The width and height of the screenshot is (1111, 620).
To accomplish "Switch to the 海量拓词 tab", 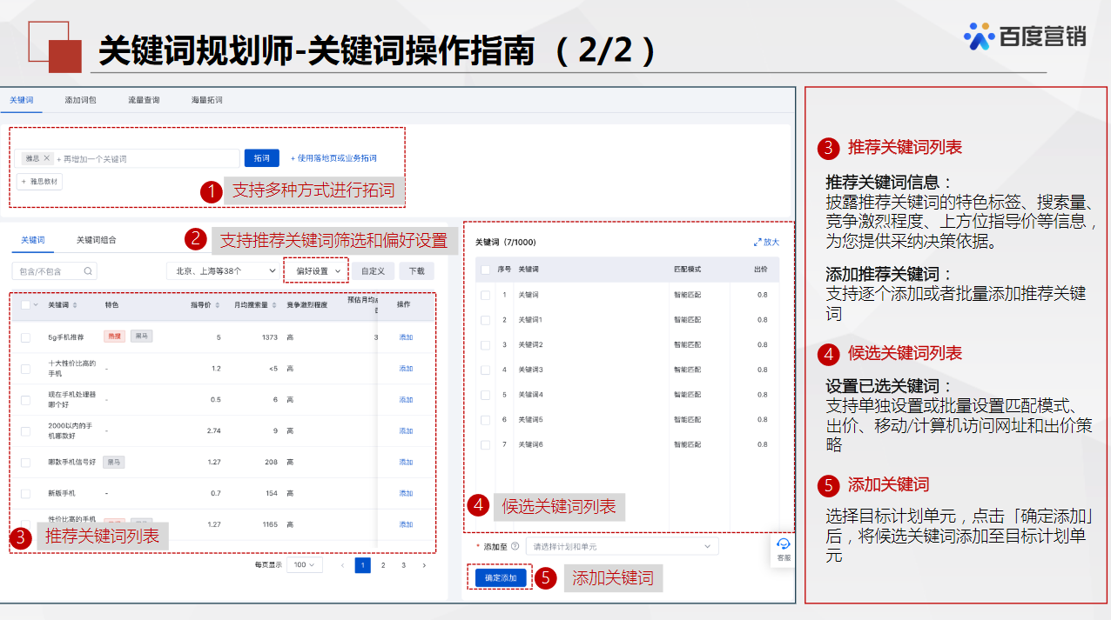I will [208, 100].
